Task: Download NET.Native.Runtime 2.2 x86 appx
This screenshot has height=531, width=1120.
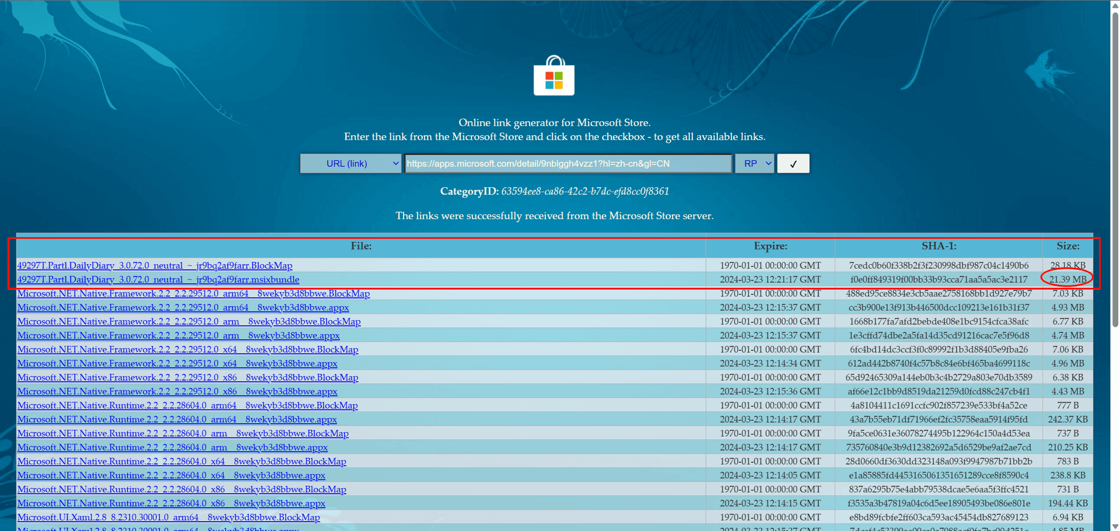Action: click(171, 504)
